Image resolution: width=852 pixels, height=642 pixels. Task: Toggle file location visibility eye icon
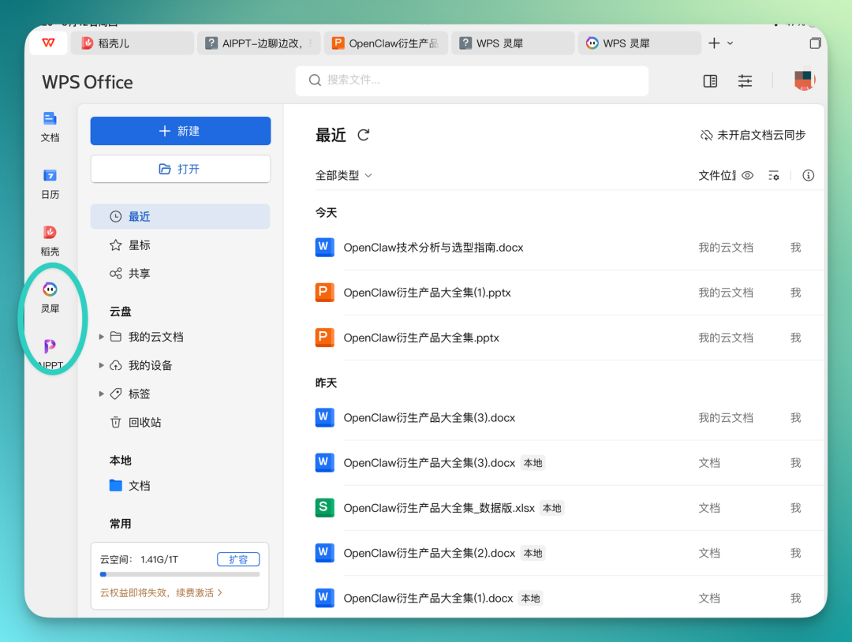(748, 175)
